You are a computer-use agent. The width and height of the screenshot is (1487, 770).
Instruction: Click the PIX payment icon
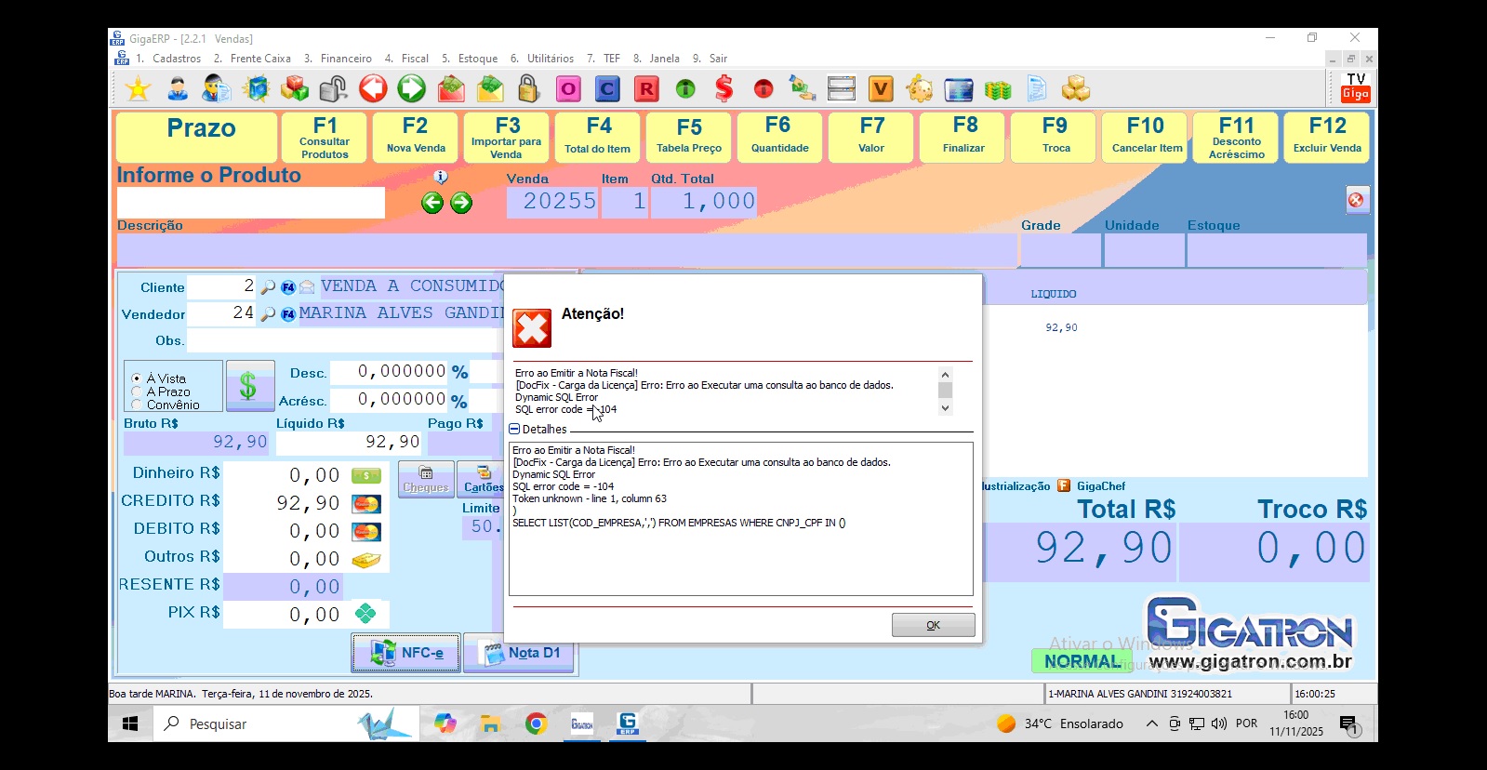pos(365,614)
